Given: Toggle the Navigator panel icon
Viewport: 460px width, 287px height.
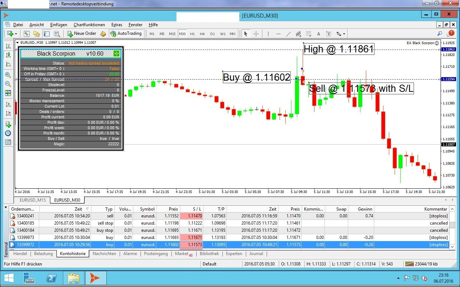Looking at the screenshot, I should 47,34.
